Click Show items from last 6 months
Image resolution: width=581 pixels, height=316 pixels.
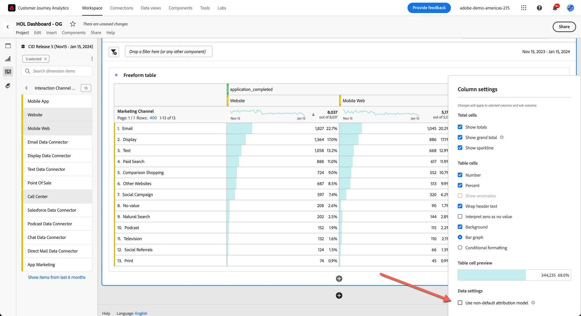(x=57, y=277)
